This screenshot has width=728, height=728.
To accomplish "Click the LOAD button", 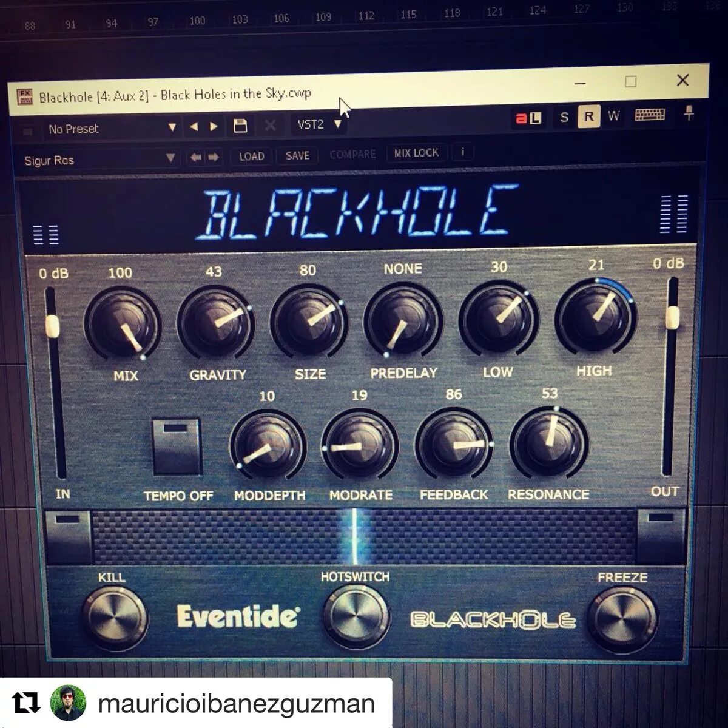I will pos(251,157).
